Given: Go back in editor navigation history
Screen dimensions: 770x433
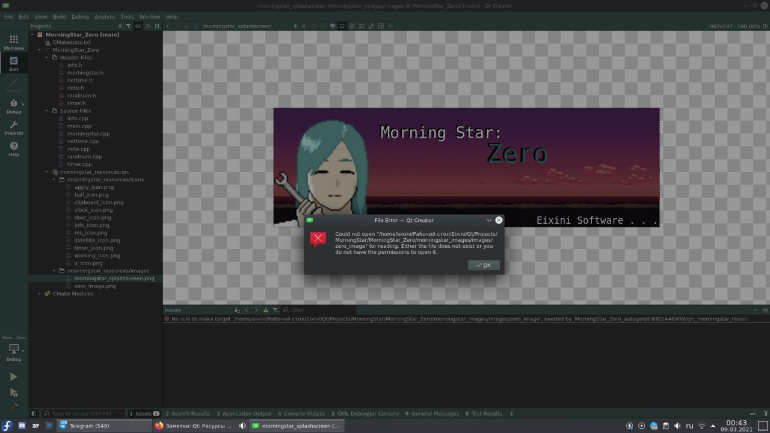Looking at the screenshot, I should (168, 26).
